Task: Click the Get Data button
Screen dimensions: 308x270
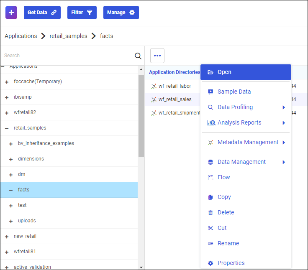Action: tap(42, 13)
